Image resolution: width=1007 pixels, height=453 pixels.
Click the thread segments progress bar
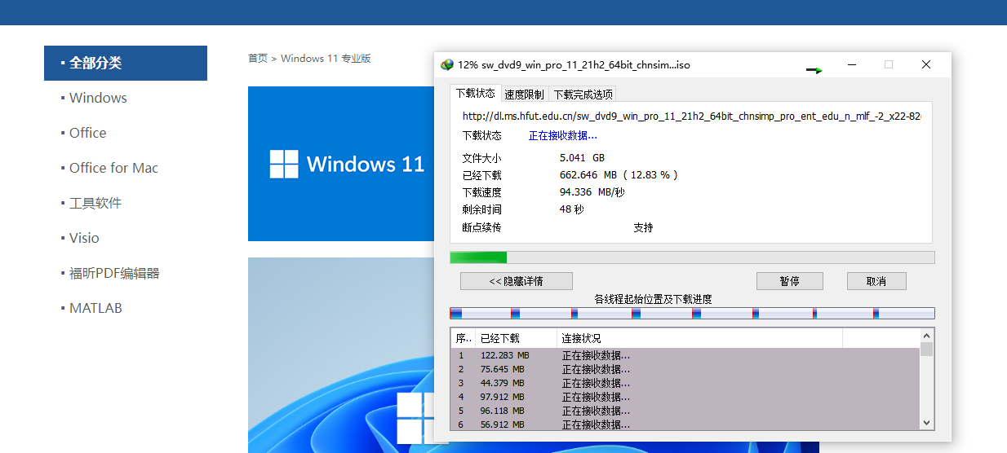point(692,313)
